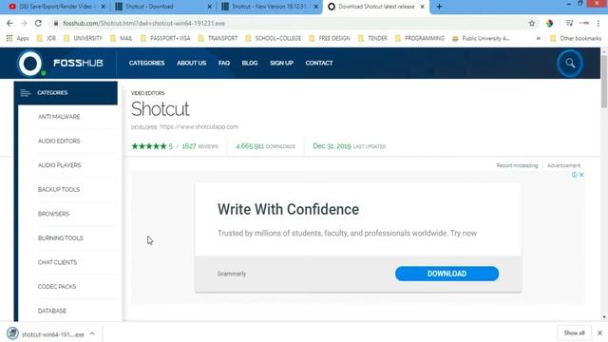Select the AUDIO EDITORS category

(x=59, y=142)
